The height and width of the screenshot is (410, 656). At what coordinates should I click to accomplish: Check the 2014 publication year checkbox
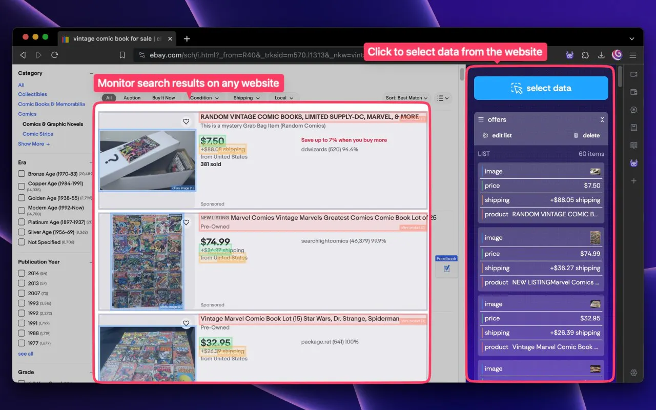click(x=22, y=273)
